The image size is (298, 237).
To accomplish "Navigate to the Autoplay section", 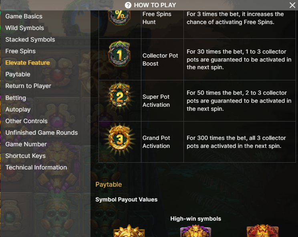I will point(18,110).
